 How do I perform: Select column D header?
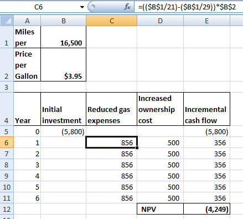point(160,21)
